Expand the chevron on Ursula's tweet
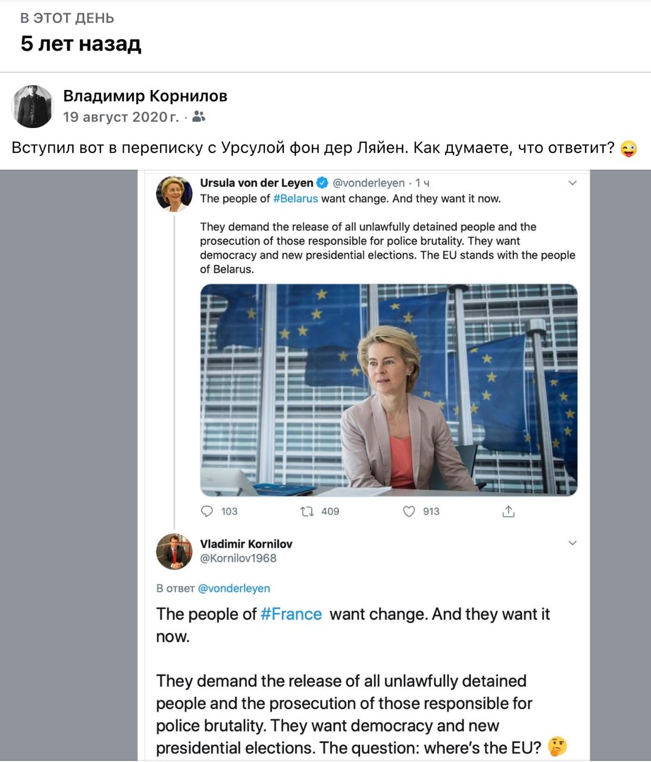 [572, 183]
